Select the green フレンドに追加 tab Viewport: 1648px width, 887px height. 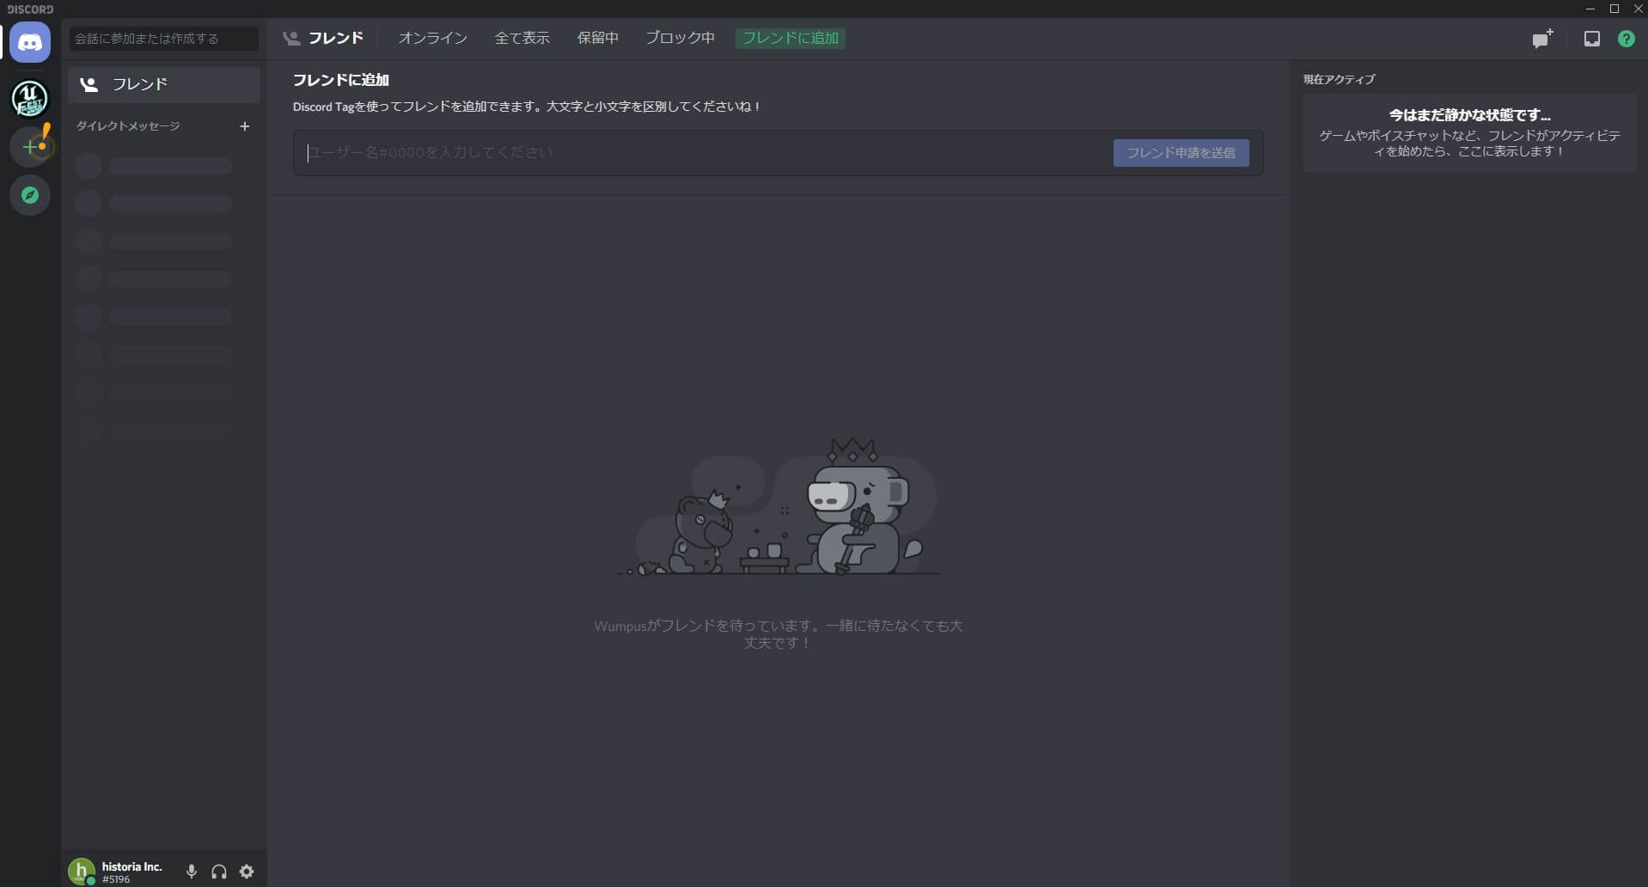coord(790,38)
